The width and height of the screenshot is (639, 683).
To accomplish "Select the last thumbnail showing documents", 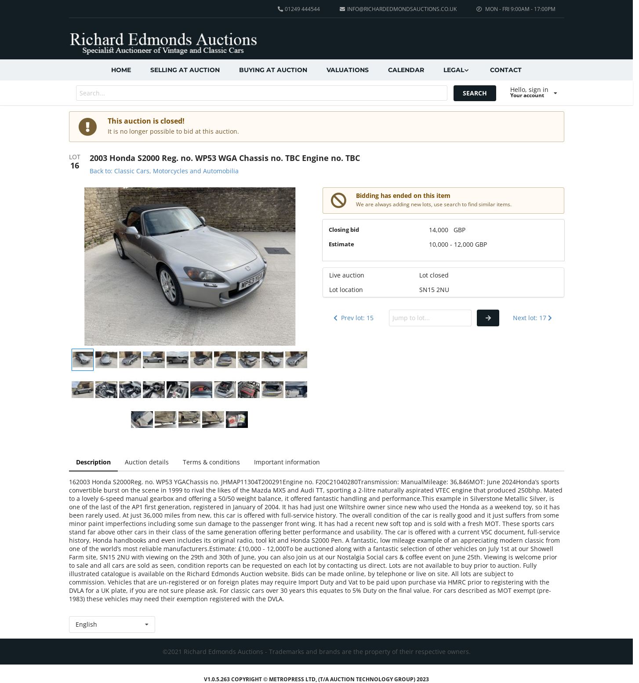I will point(237,420).
